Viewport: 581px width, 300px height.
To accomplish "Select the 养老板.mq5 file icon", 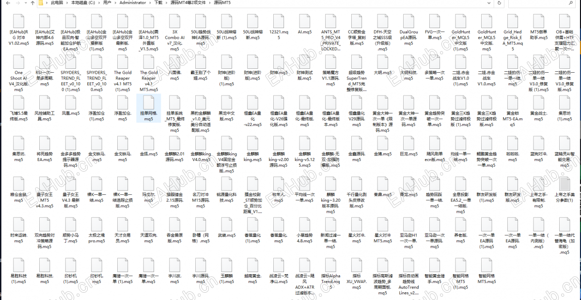I will [x=460, y=224].
